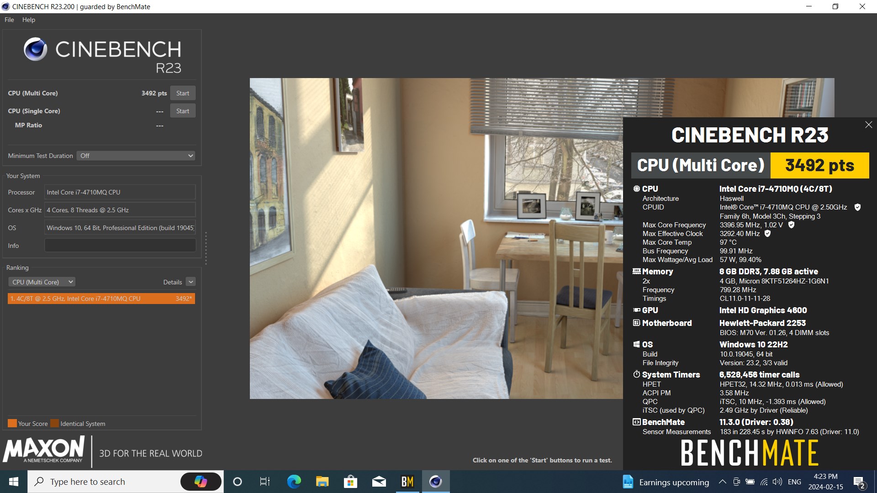Click the CPUID verified shield icon
Viewport: 877px width, 493px height.
tap(857, 207)
